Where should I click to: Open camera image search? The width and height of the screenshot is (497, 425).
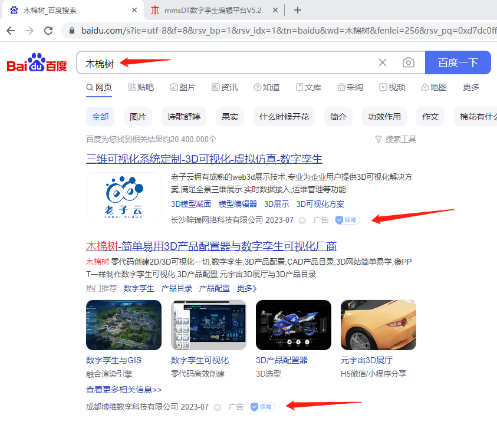click(x=408, y=62)
